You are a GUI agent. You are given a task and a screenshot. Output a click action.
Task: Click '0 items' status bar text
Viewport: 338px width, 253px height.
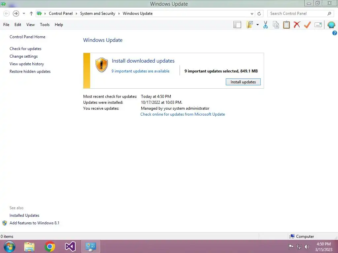click(7, 237)
